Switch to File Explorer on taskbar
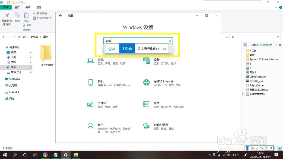The width and height of the screenshot is (283, 159). tap(76, 155)
